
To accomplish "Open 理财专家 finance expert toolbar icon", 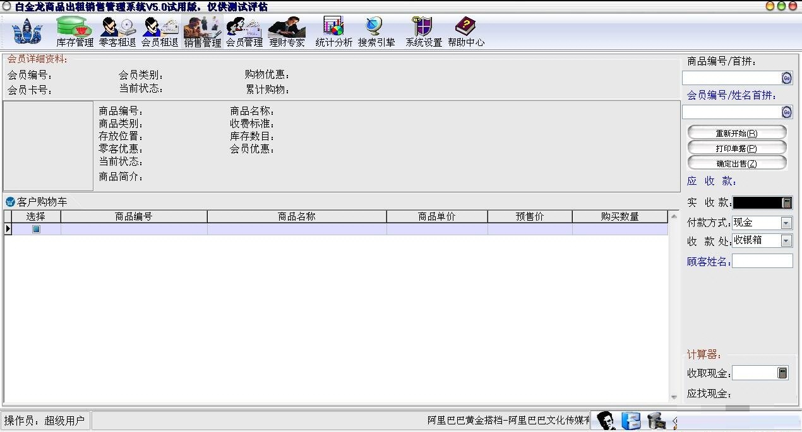I will [x=287, y=32].
